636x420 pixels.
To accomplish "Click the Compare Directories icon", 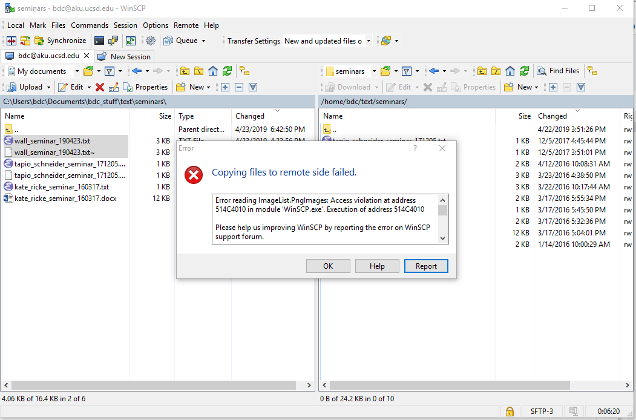I will tap(11, 41).
